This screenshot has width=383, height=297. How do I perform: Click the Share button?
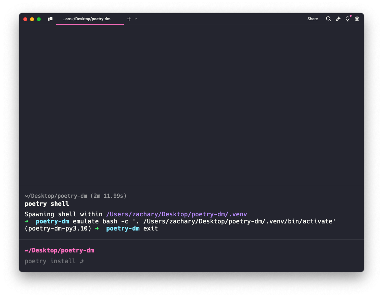(313, 19)
